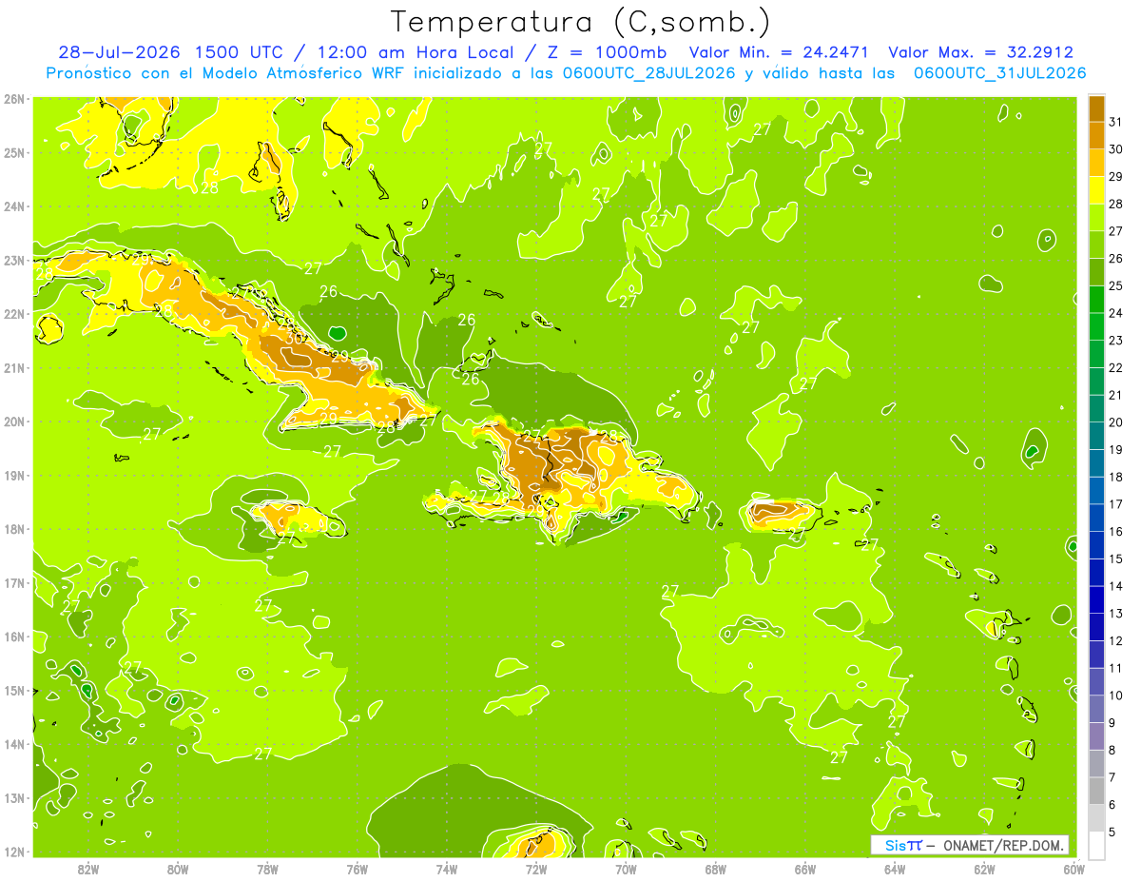Click the 13N latitude axis label
1141x882 pixels.
coord(14,797)
